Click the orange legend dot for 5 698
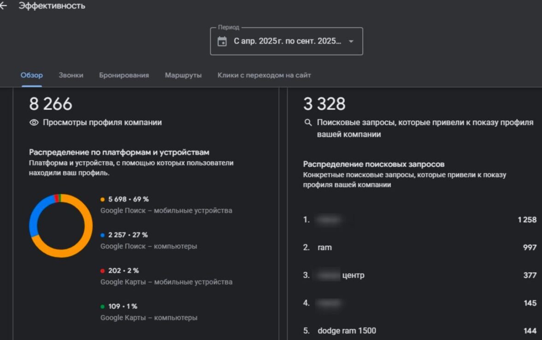Screen dimensions: 542x340 point(103,199)
